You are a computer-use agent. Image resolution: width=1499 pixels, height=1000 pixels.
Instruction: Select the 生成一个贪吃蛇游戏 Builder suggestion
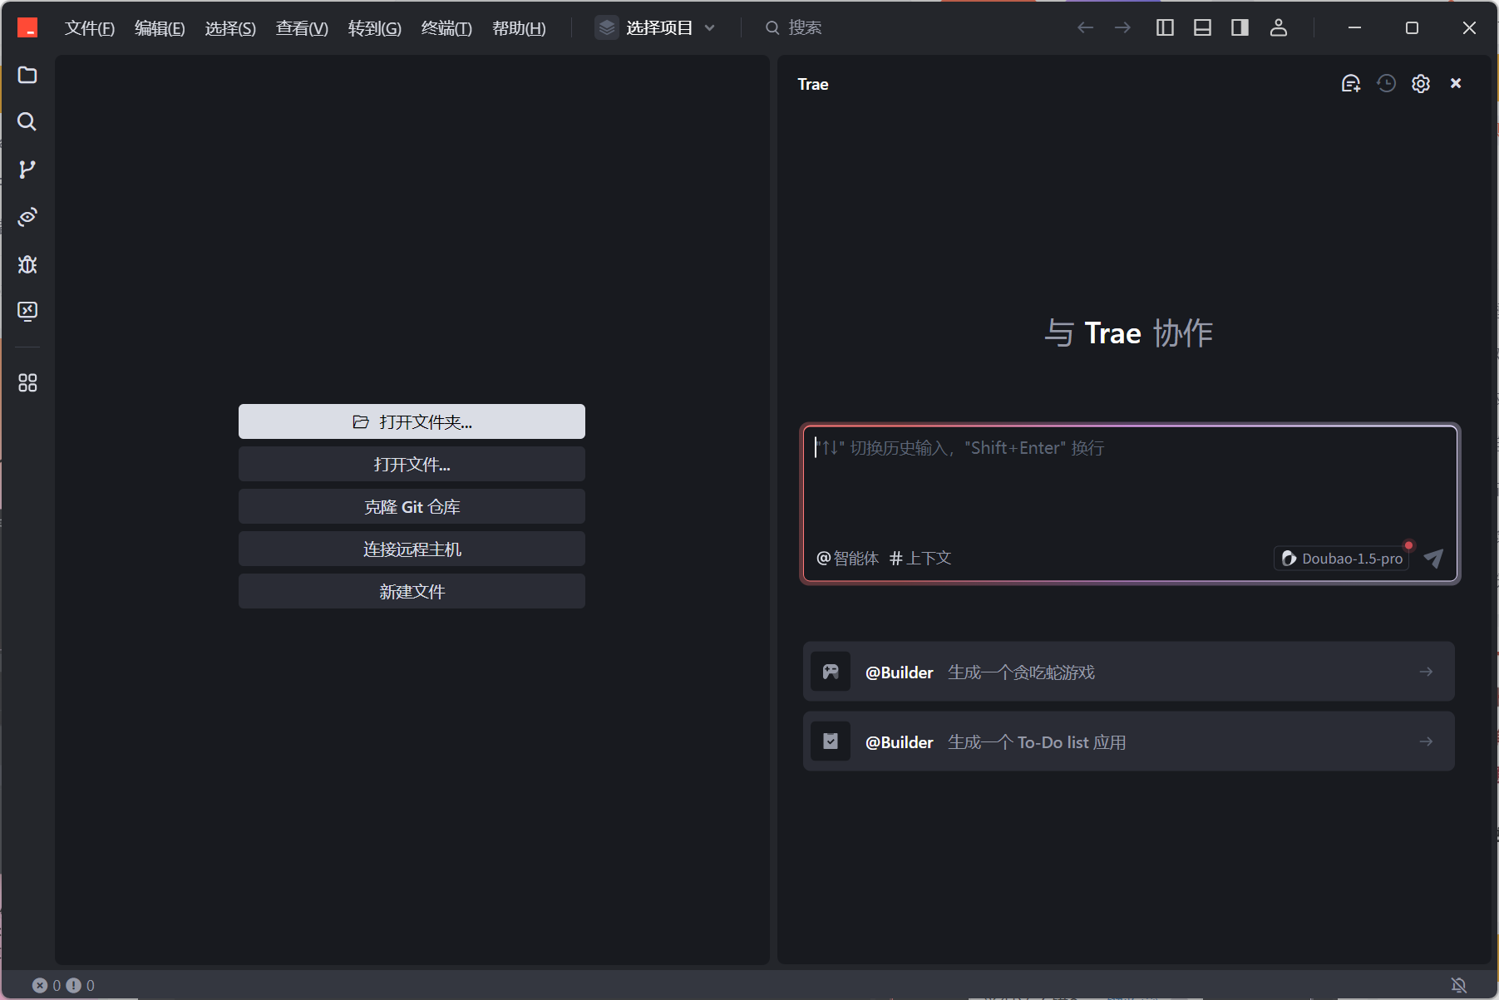(x=1128, y=672)
